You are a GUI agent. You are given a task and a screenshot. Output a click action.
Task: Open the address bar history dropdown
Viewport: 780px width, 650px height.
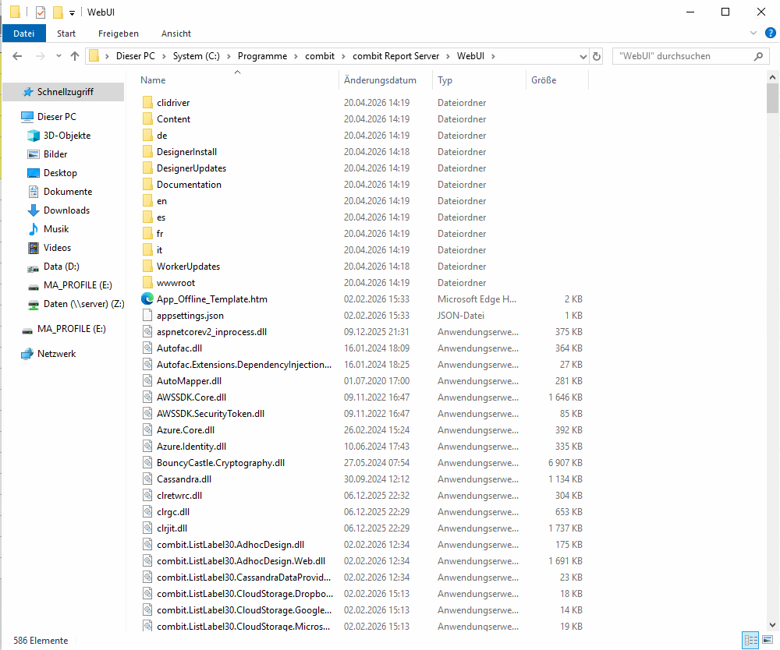tap(583, 56)
